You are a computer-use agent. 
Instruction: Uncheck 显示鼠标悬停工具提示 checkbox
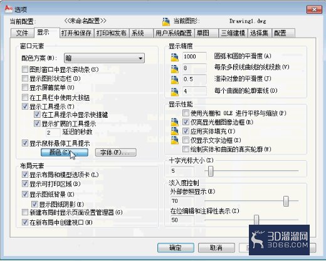[x=25, y=143]
